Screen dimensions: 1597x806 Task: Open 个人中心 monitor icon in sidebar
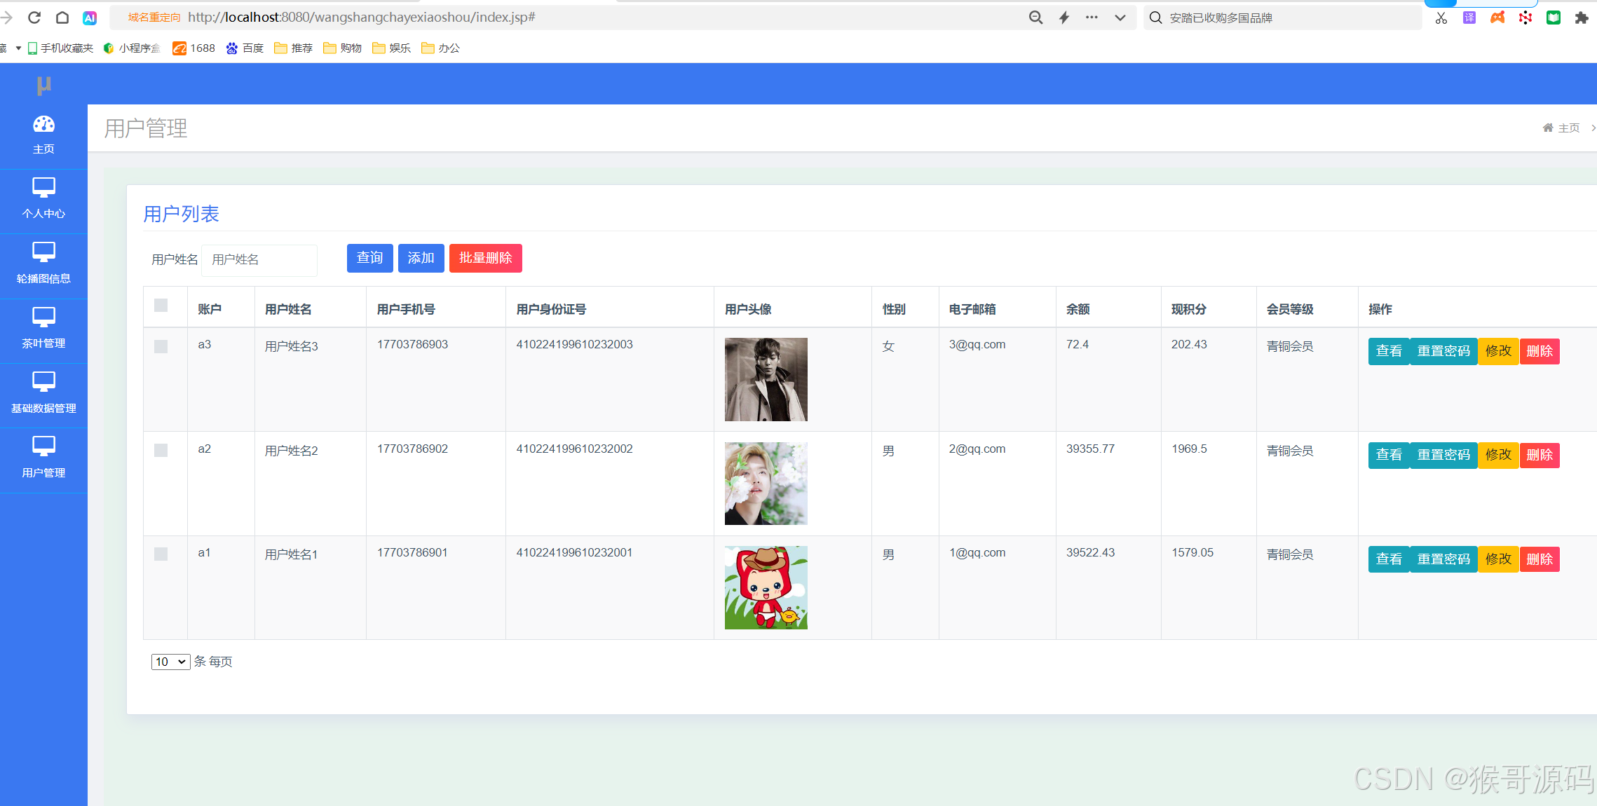43,188
